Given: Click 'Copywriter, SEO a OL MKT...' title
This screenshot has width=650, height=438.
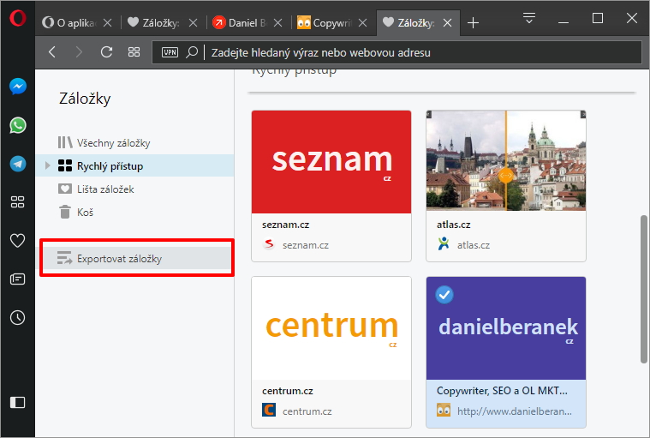Looking at the screenshot, I should point(502,391).
